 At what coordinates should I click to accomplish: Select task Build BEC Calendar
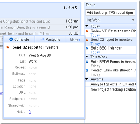106,48
